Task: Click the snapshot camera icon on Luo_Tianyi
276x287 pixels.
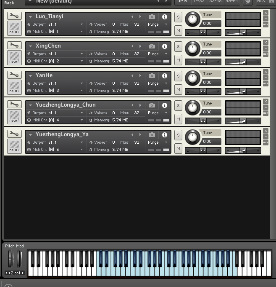Action: (x=152, y=17)
